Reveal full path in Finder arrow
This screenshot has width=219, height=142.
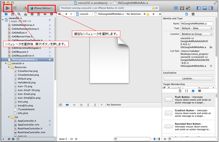tap(211, 66)
